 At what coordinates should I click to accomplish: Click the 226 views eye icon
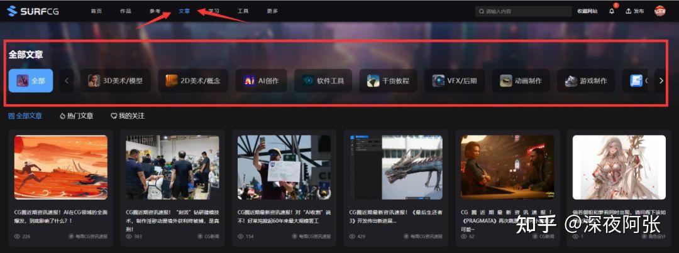(x=18, y=237)
